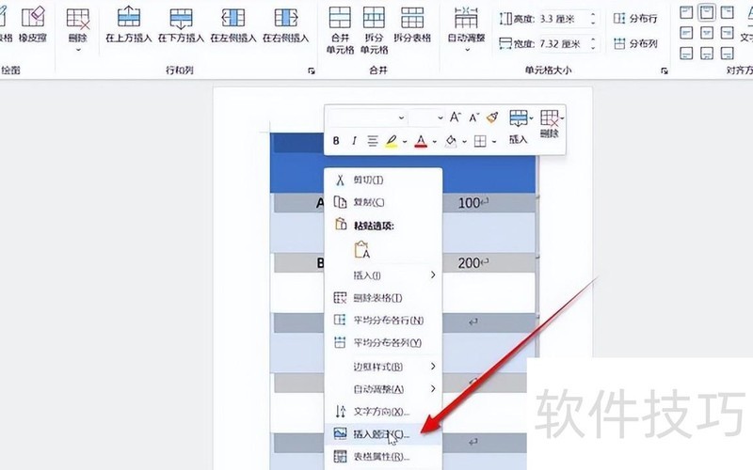The image size is (753, 470).
Task: Click 插入 button in mini toolbar
Action: [x=520, y=128]
